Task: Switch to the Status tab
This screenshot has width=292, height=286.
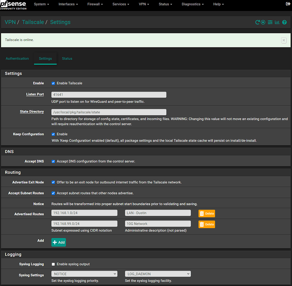Action: tap(67, 59)
